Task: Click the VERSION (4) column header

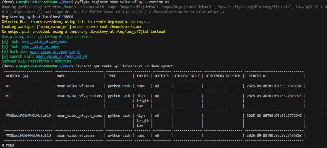Action: 17,76
